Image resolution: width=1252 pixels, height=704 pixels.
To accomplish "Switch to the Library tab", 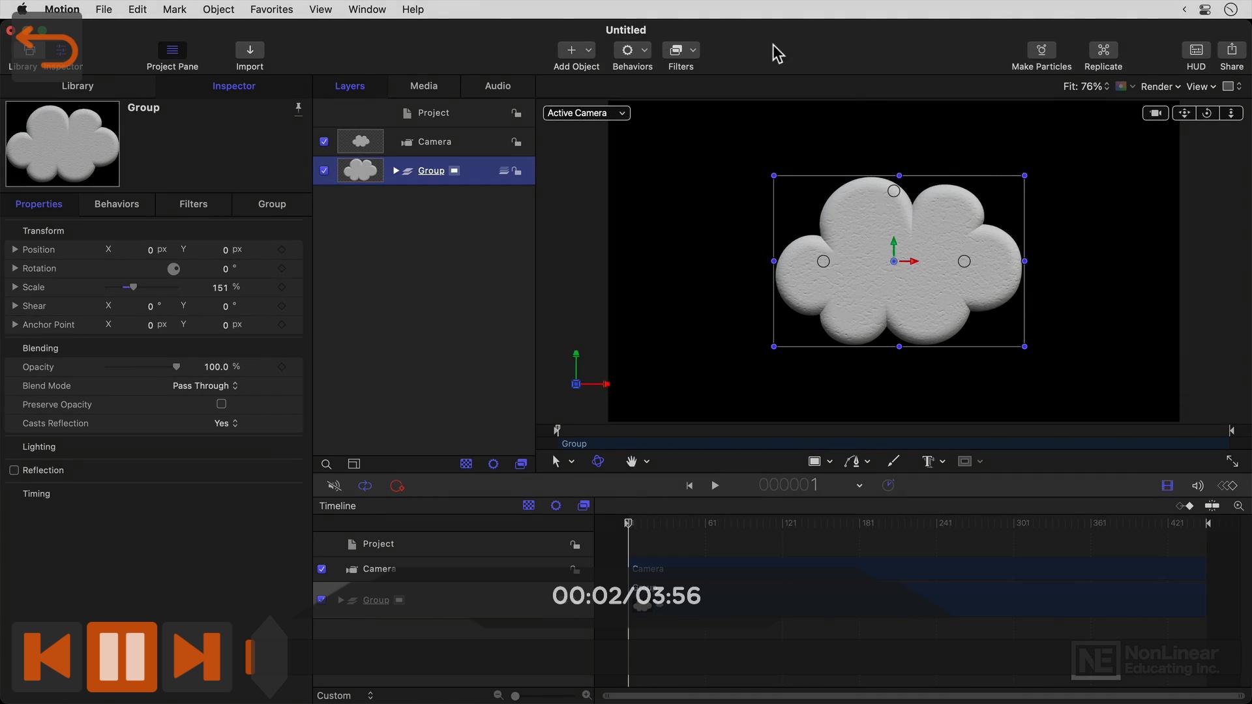I will 78,86.
